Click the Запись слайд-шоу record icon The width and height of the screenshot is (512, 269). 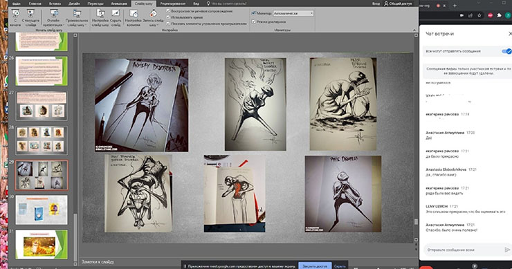[x=153, y=13]
